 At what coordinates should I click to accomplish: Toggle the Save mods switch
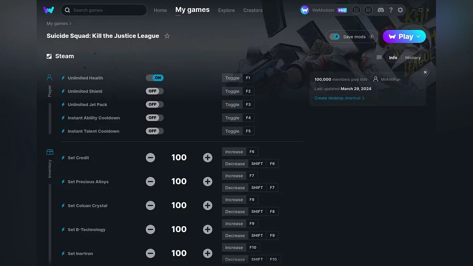tap(335, 37)
